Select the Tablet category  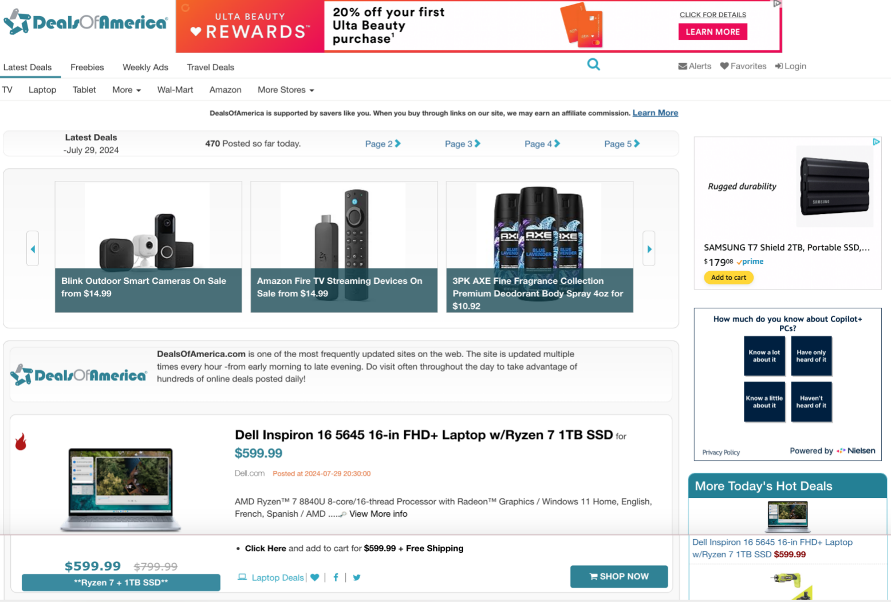pos(84,90)
